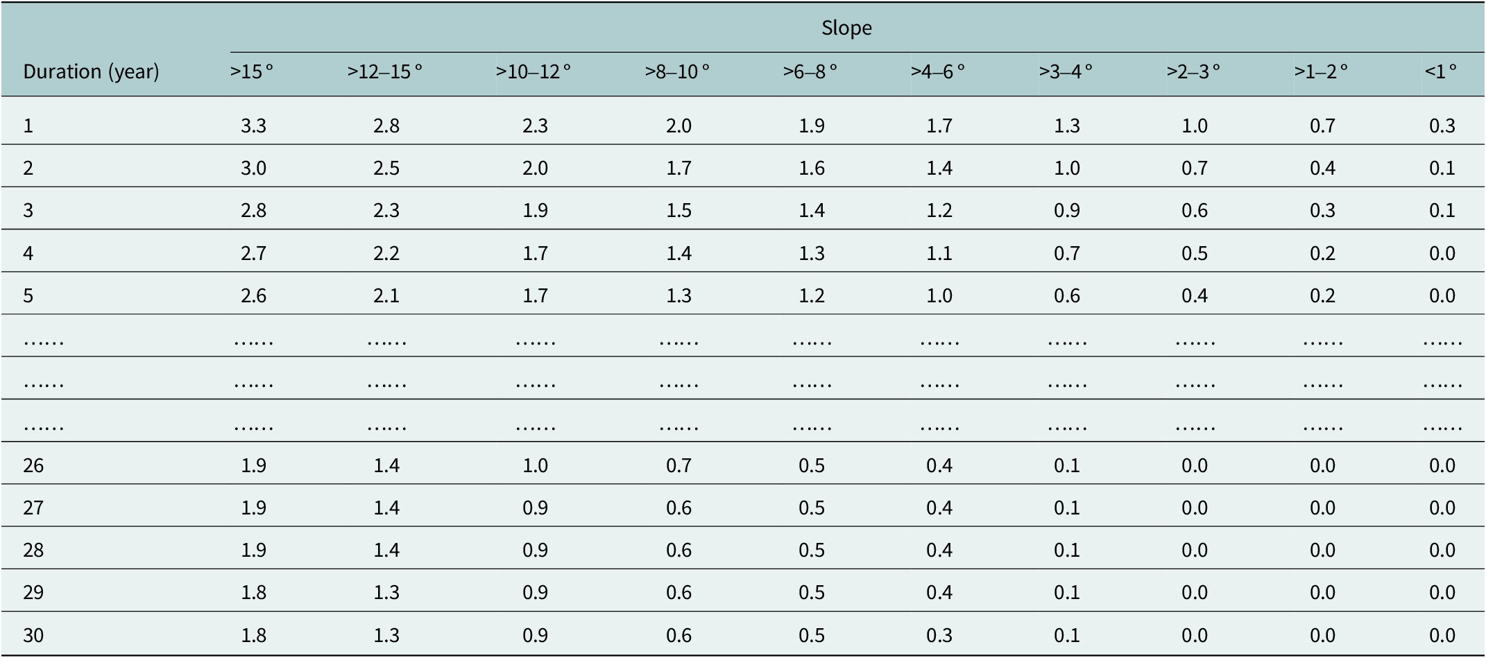Click the >15° column header
Viewport: 1486px width, 658px height.
coord(252,71)
